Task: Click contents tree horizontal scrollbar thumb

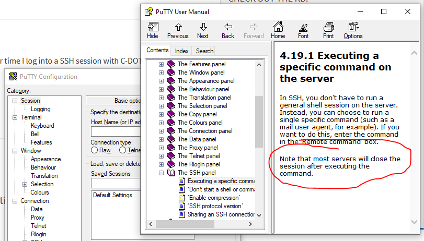Action: pyautogui.click(x=185, y=224)
